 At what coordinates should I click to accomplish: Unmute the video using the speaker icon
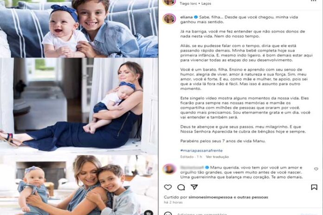(149, 213)
